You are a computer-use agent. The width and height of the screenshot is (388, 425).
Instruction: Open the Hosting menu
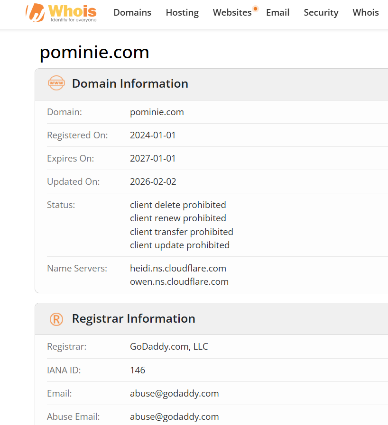point(182,12)
